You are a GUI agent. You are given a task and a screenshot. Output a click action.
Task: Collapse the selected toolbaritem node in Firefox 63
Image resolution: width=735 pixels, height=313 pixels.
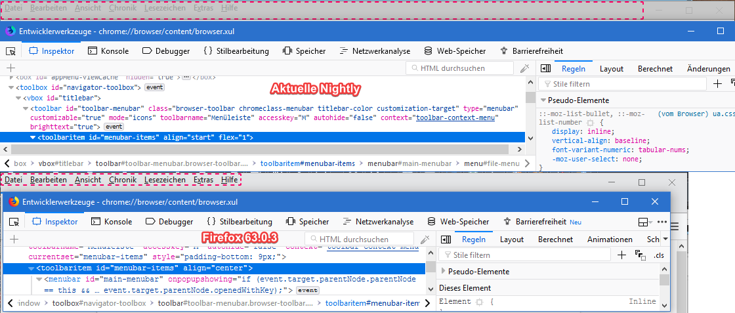click(x=31, y=268)
